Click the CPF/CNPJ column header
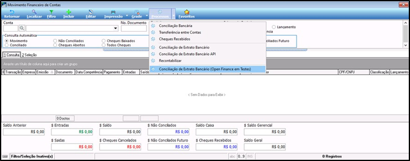Screen dimensions: 410x161 tap(353, 72)
